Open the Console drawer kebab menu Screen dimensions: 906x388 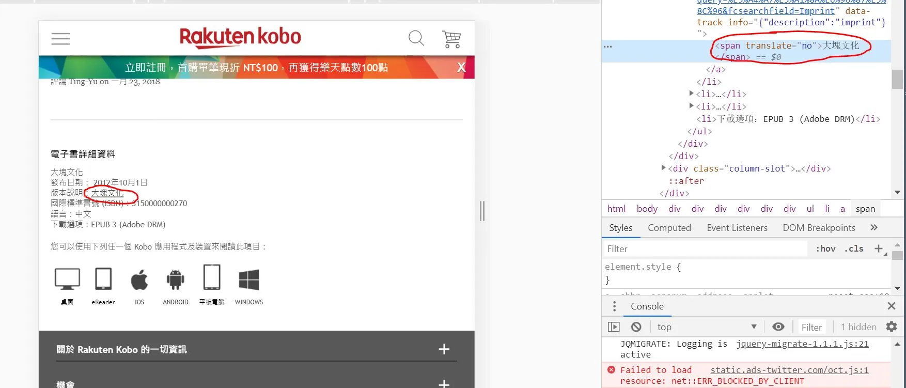tap(614, 306)
